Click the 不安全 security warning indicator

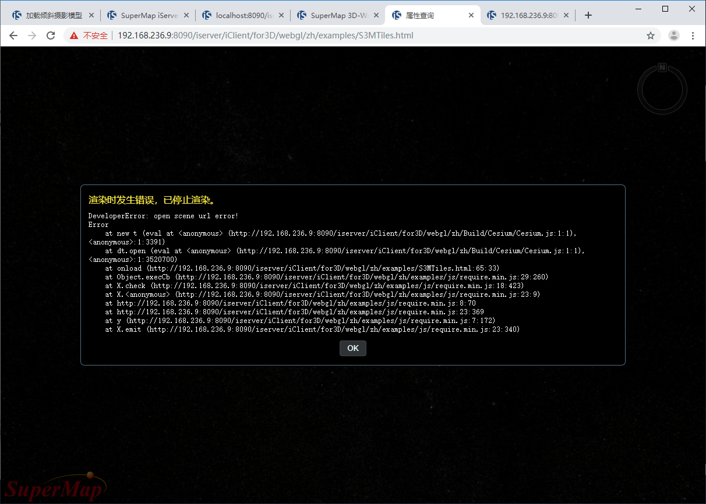tap(89, 36)
